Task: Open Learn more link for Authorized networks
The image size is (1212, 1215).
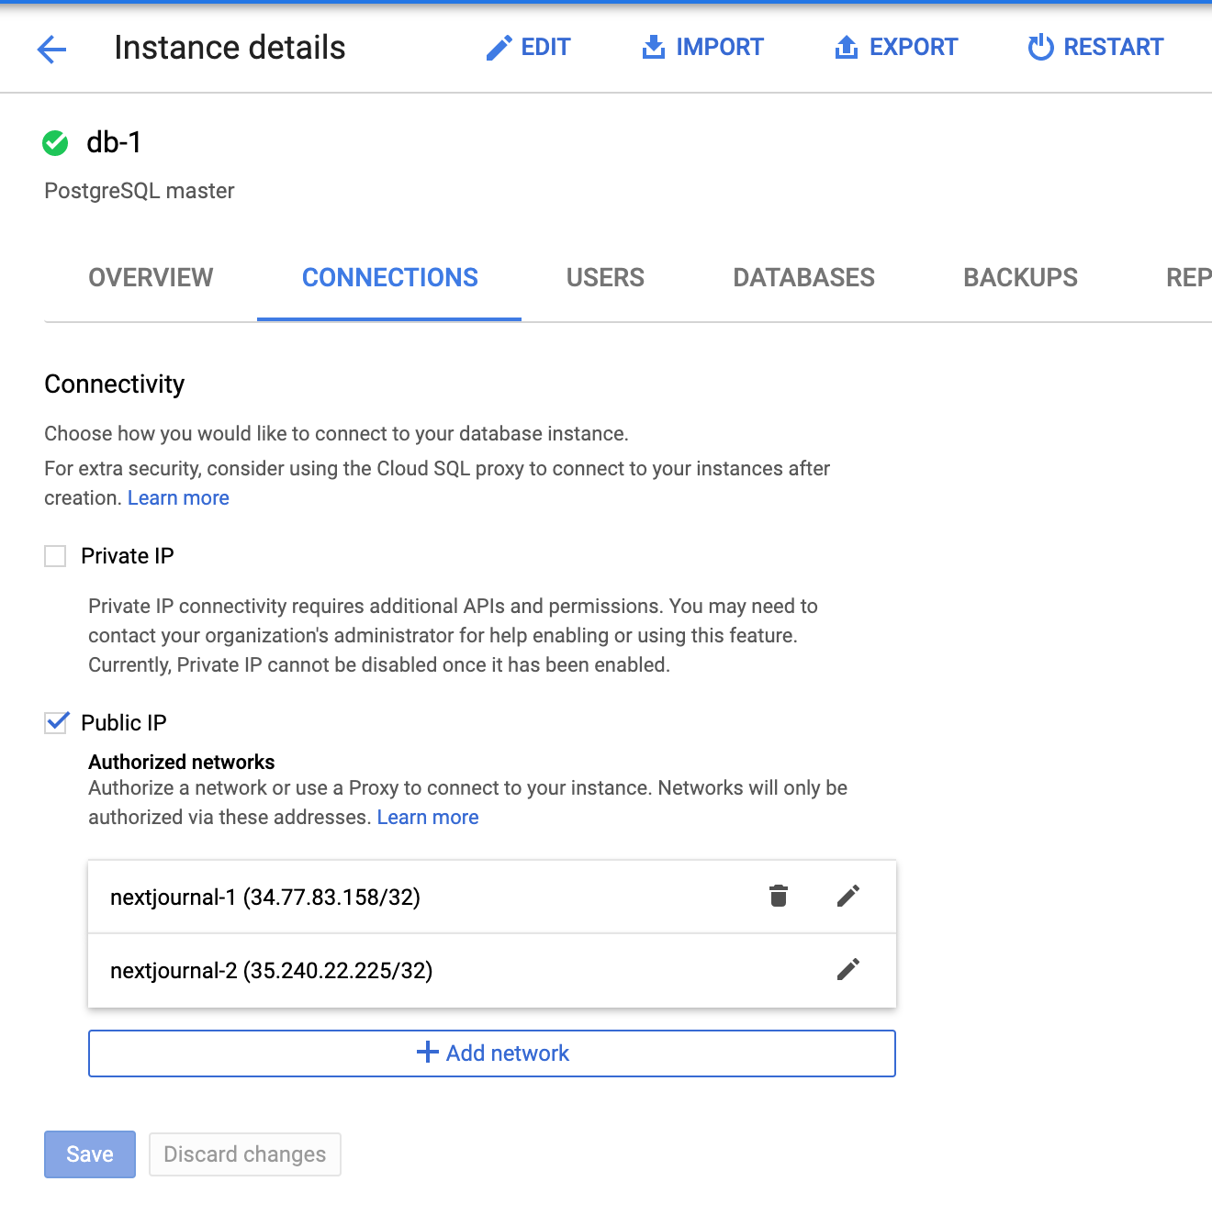Action: tap(428, 818)
